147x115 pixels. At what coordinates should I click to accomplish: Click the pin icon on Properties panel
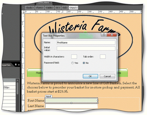(16, 65)
